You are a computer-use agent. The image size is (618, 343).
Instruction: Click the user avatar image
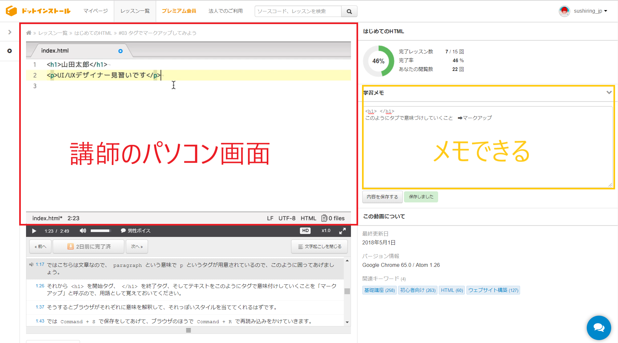pos(564,11)
